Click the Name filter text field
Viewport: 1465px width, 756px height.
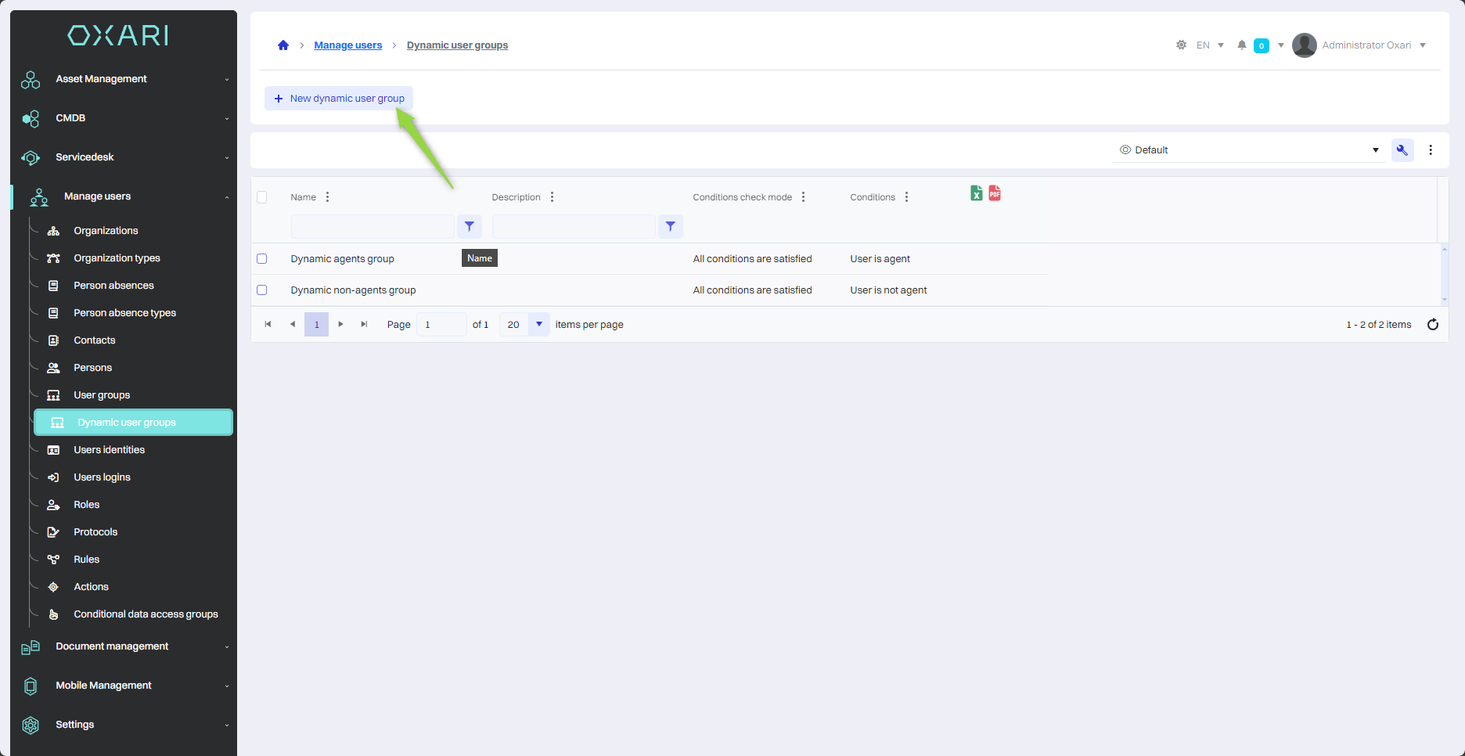point(373,226)
